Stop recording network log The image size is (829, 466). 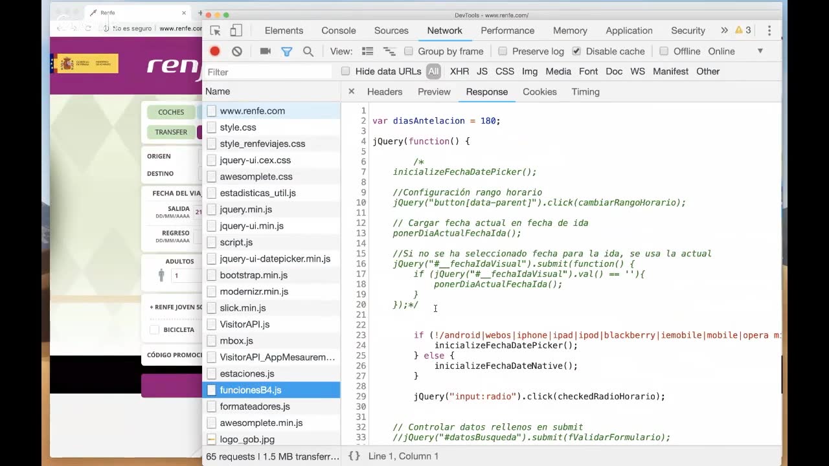click(x=215, y=51)
